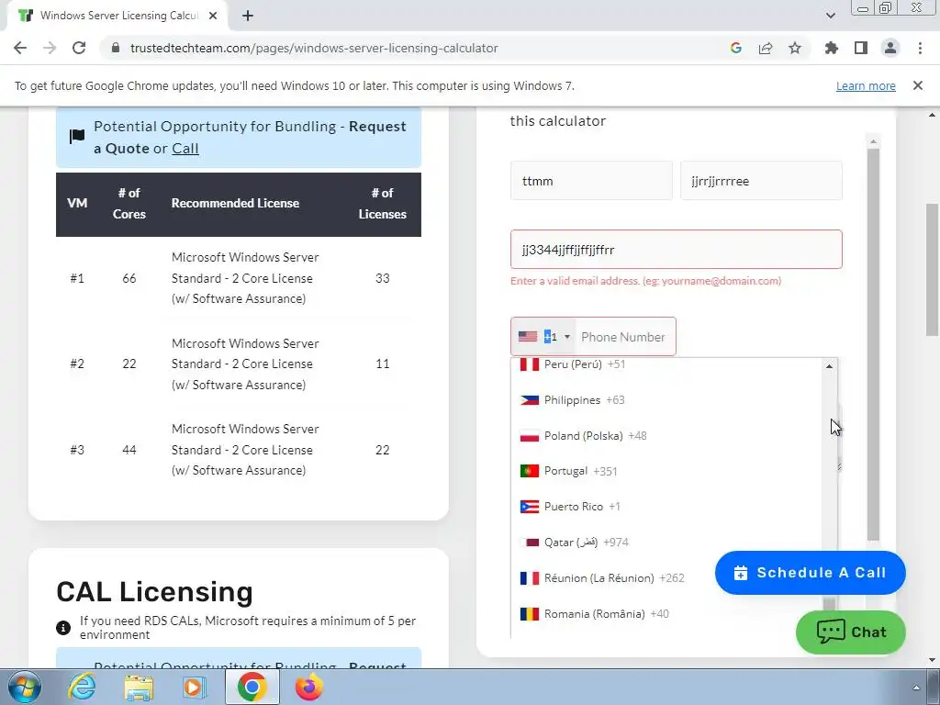
Task: Click VM #3 license count 22
Action: tap(383, 450)
